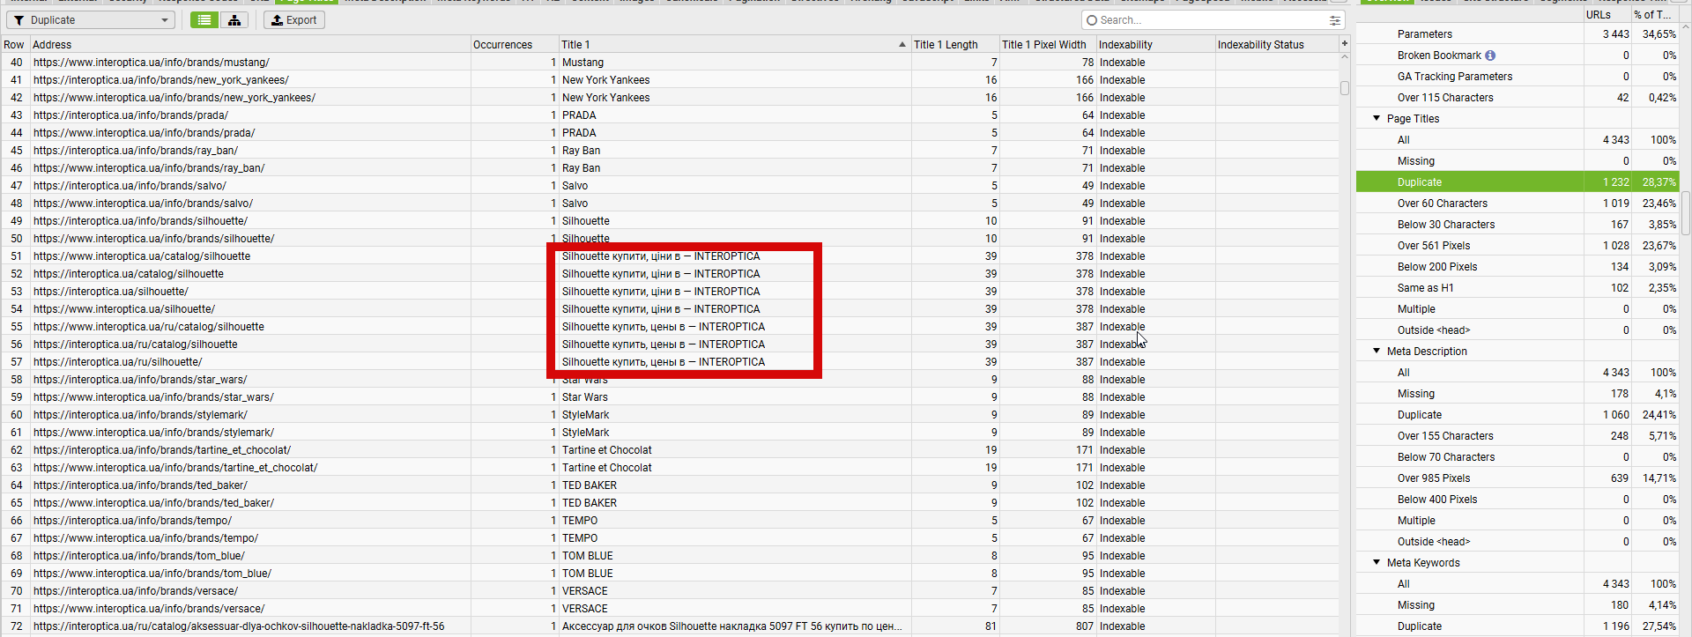Switch to the tree view icon
This screenshot has width=1692, height=637.
[x=234, y=19]
